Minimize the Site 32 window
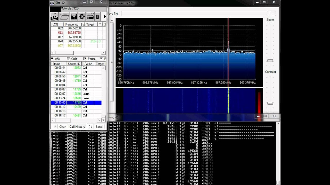This screenshot has width=330, height=185. click(x=84, y=2)
